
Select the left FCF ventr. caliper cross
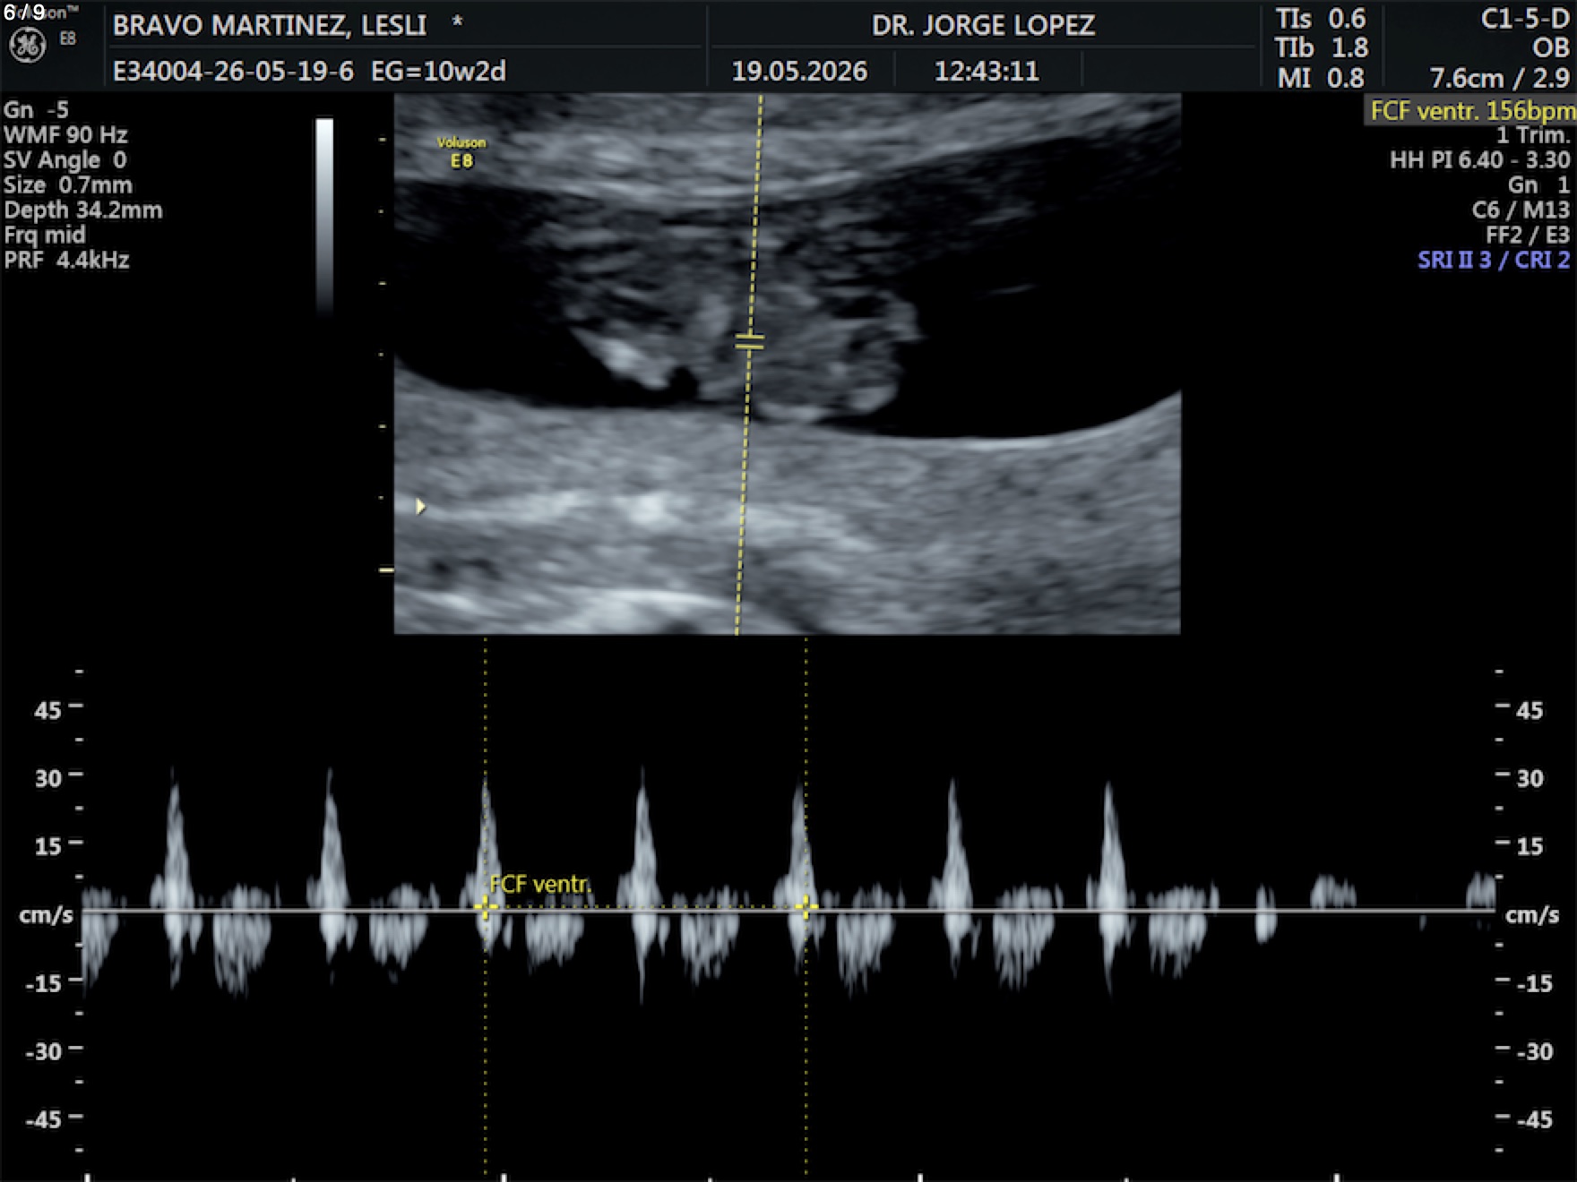485,908
